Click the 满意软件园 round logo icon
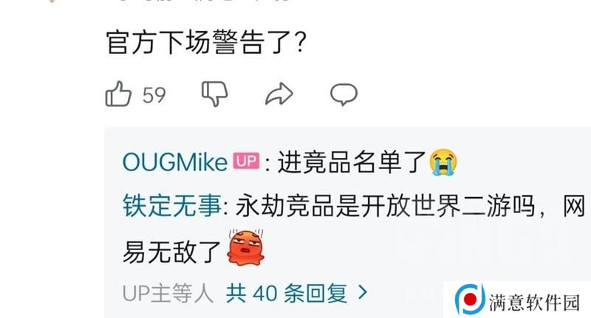The height and width of the screenshot is (318, 591). click(469, 300)
